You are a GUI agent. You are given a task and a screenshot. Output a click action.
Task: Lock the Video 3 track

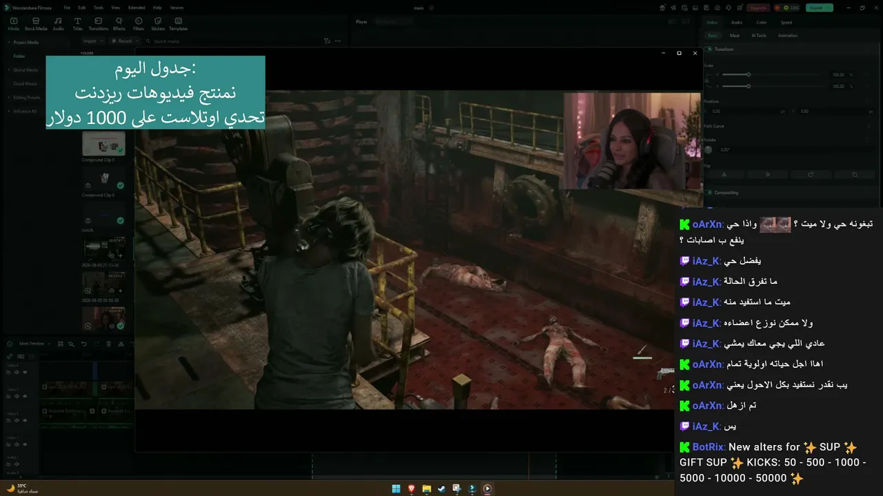click(x=8, y=397)
